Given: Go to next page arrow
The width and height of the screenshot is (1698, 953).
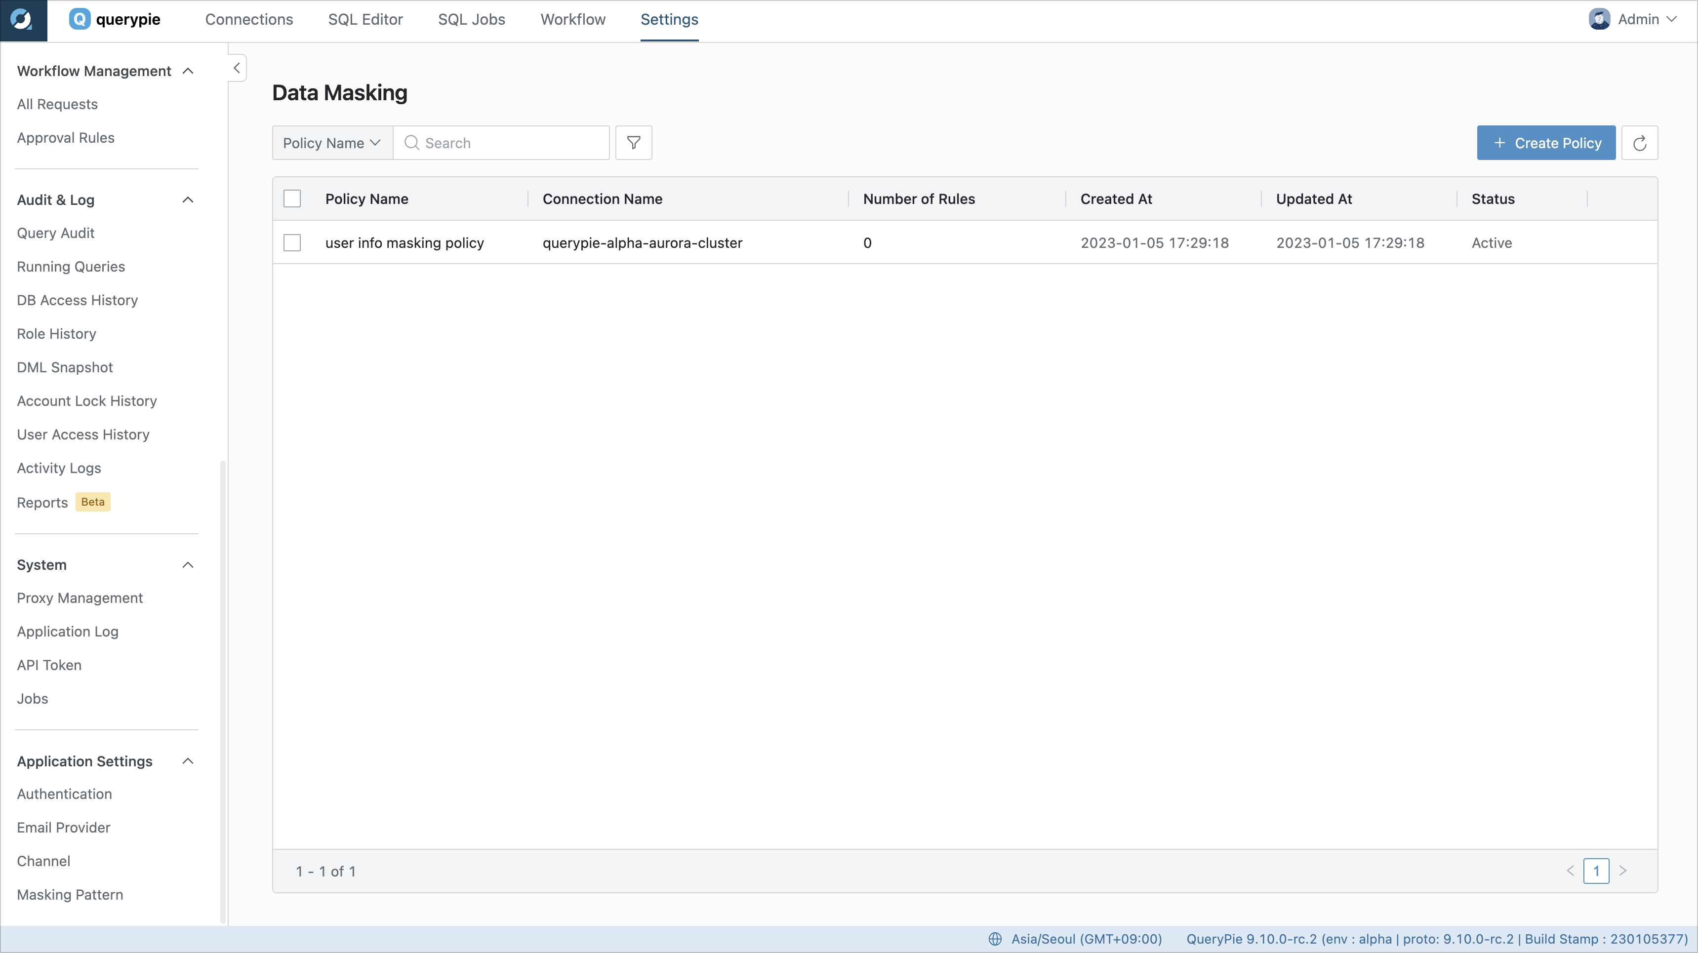Looking at the screenshot, I should (x=1623, y=871).
